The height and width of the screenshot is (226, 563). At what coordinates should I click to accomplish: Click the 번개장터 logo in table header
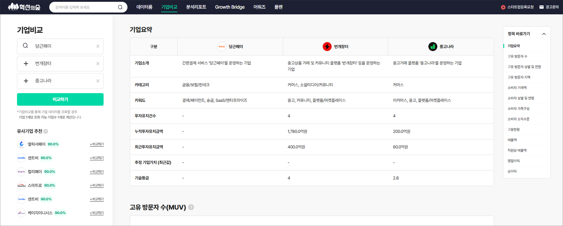pos(327,47)
